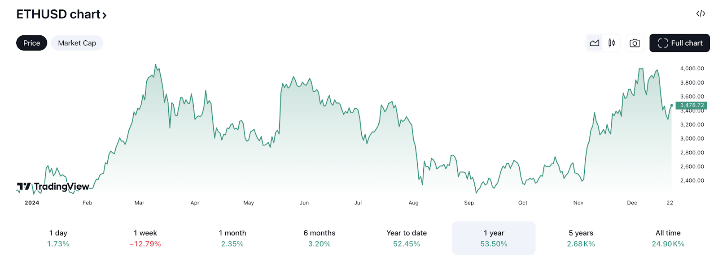Take a chart snapshot with camera icon
The image size is (718, 260).
point(635,43)
